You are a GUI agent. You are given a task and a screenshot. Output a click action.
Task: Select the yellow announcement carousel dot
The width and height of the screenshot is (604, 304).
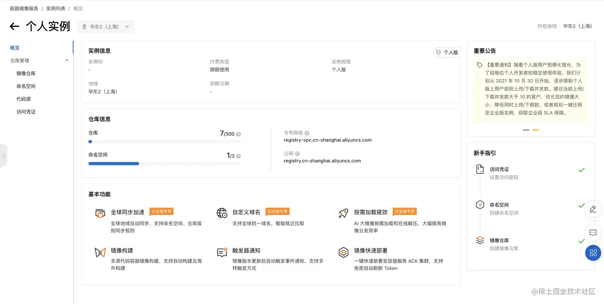point(536,130)
